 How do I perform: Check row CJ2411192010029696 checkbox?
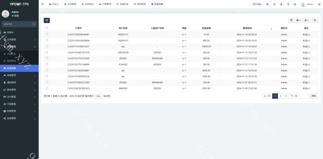coord(47,40)
